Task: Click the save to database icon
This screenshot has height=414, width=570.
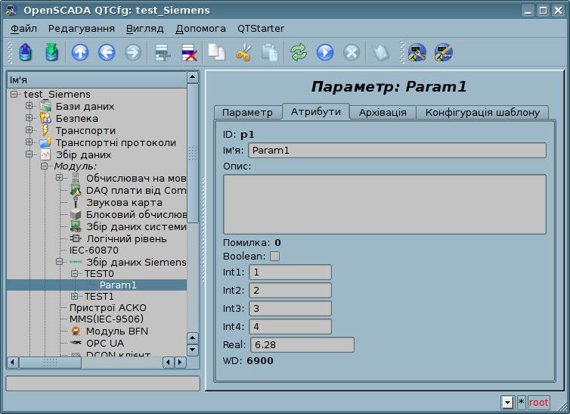Action: click(51, 52)
